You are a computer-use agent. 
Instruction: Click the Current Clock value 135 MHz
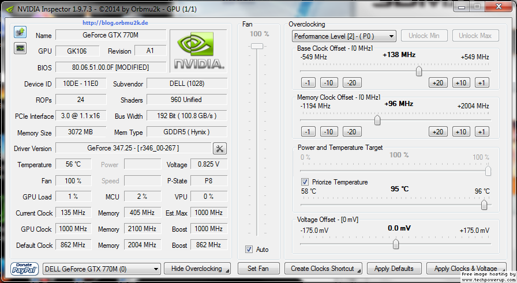pyautogui.click(x=73, y=213)
